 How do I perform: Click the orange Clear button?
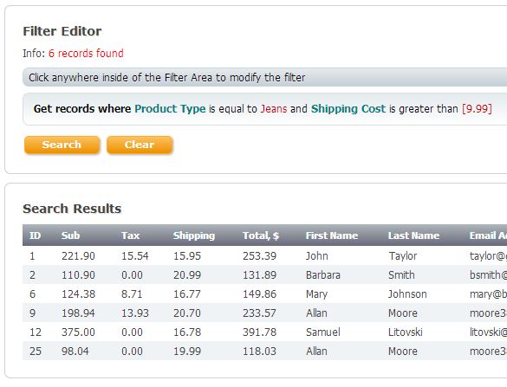pyautogui.click(x=140, y=145)
